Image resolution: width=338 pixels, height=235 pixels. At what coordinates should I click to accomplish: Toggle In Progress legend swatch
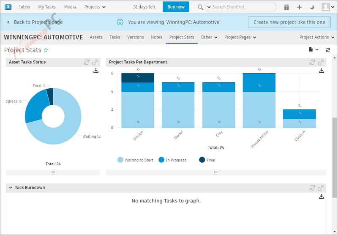161,160
